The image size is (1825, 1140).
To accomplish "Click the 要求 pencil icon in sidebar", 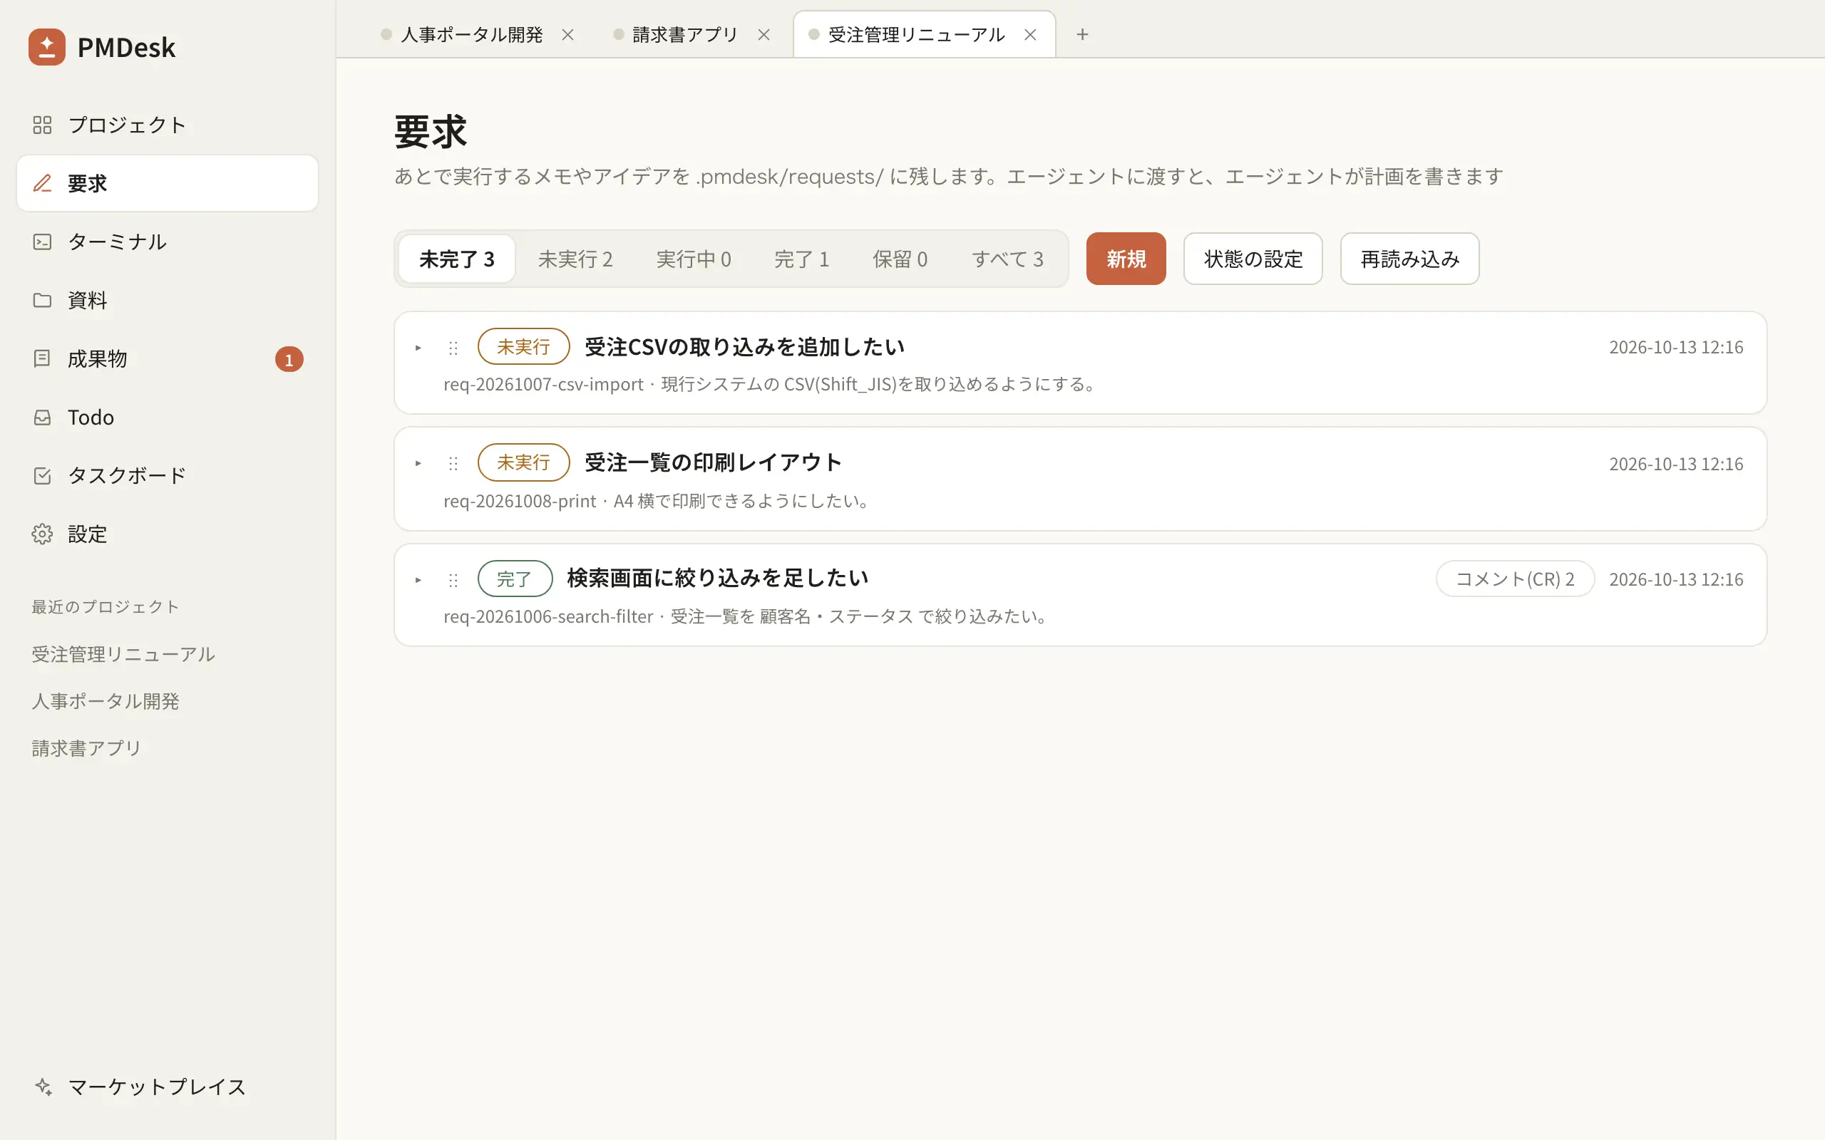I will click(42, 183).
